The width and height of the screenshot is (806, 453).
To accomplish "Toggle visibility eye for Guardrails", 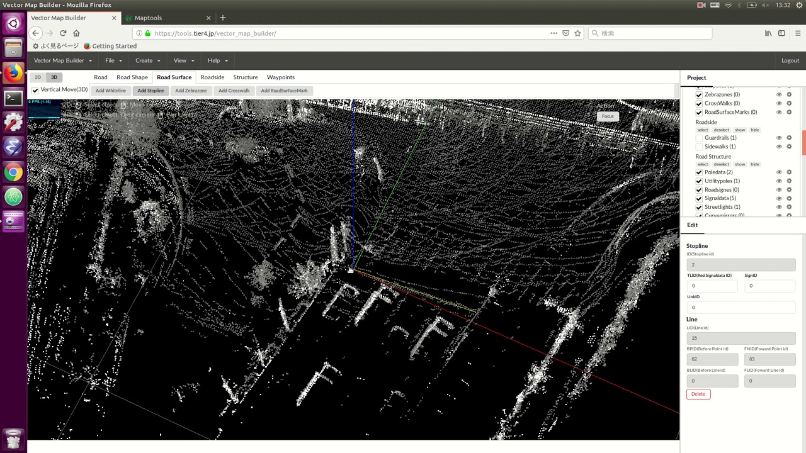I will coord(779,138).
